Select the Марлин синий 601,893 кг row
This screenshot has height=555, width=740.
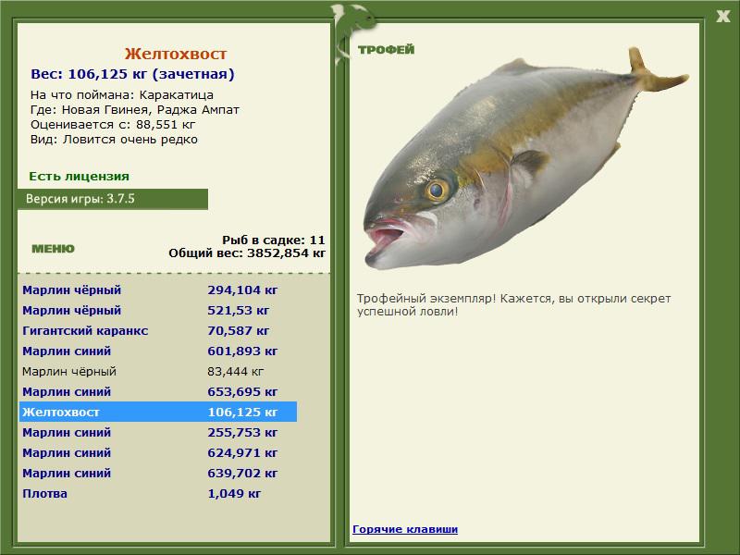(158, 351)
